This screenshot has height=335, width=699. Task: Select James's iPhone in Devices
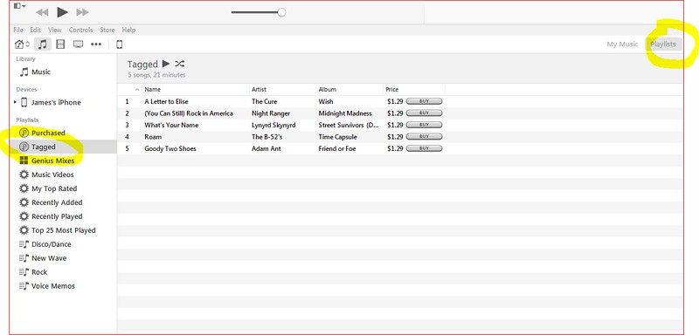[56, 102]
